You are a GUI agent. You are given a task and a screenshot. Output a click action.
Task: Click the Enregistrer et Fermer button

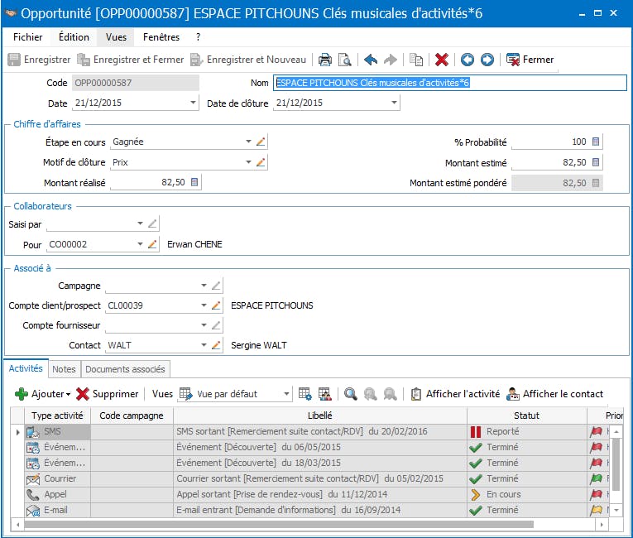(x=131, y=60)
